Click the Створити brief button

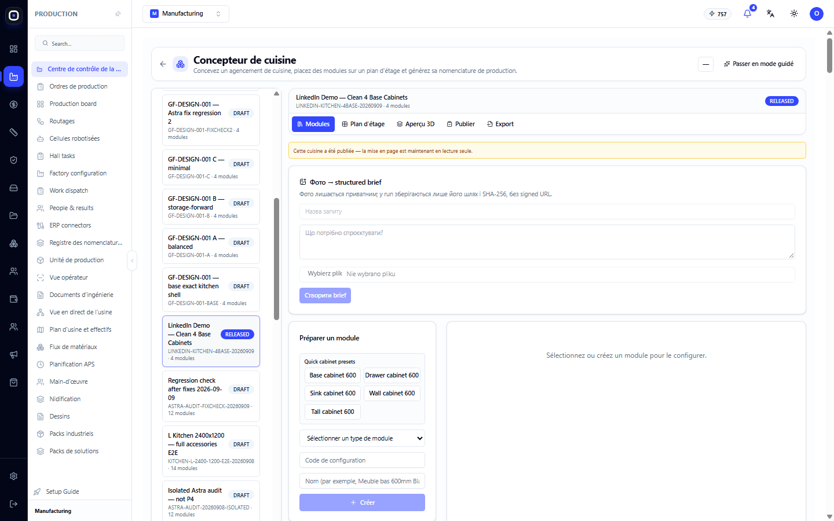click(325, 295)
